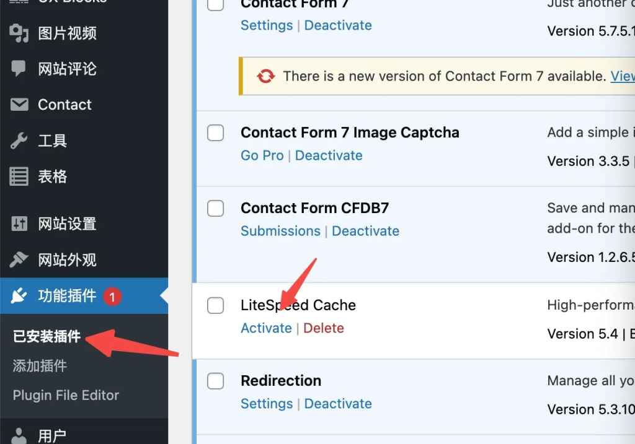Screen dimensions: 635x444
Task: Click the 网站设置 sliders icon
Action: click(x=19, y=223)
